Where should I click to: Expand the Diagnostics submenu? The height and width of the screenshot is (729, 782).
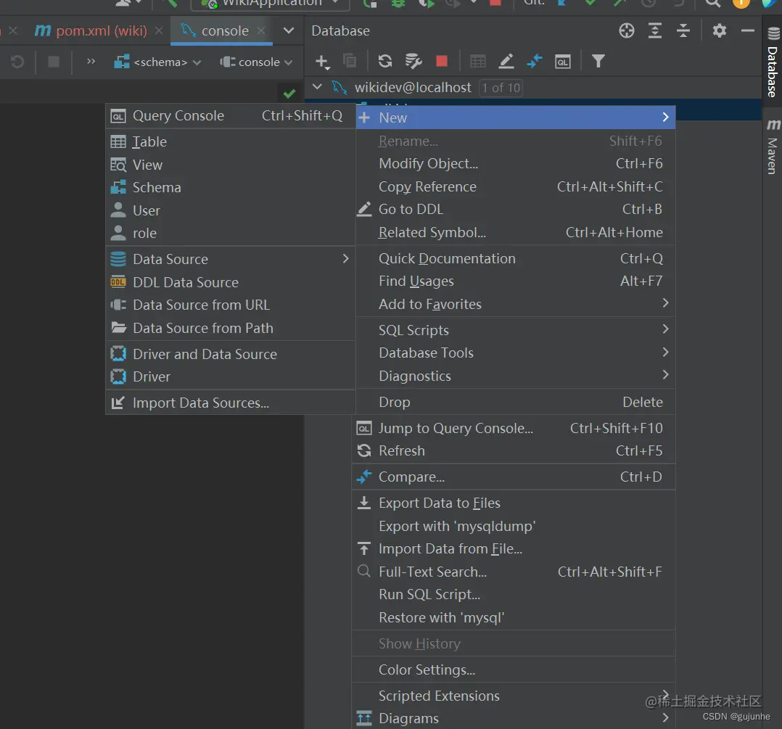(516, 376)
